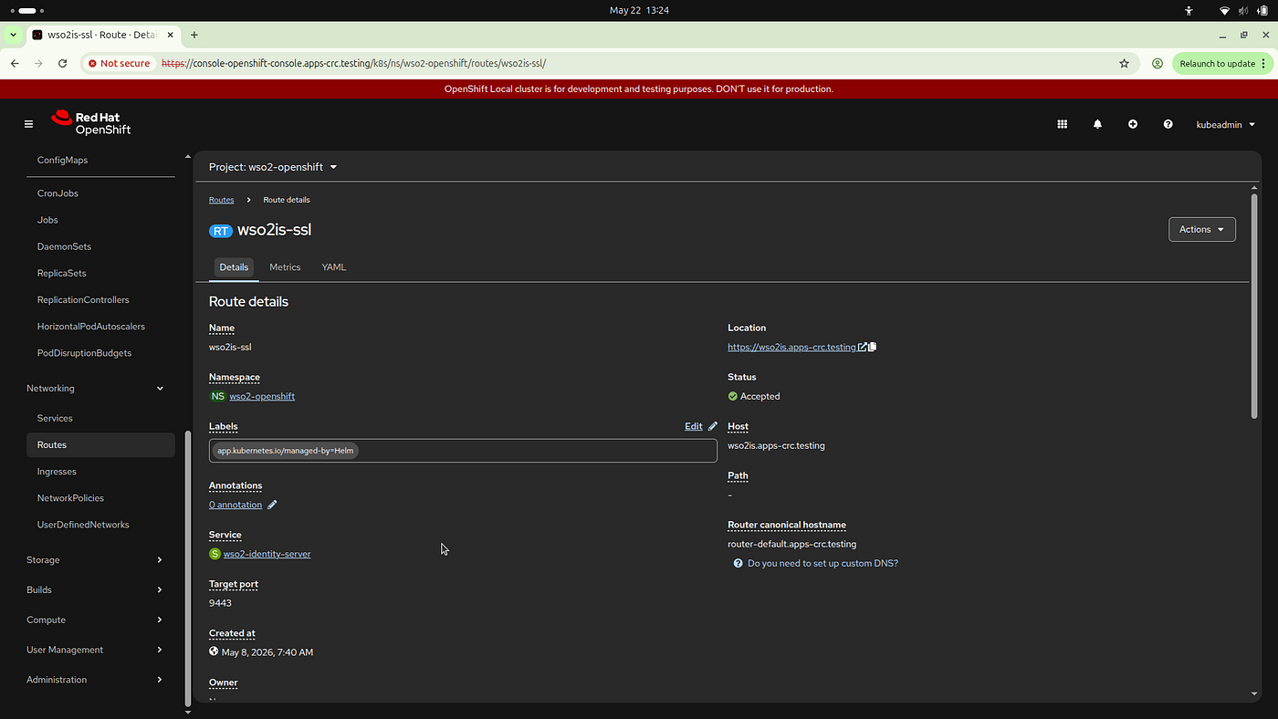
Task: Click the browser address bar URL
Action: tap(353, 64)
